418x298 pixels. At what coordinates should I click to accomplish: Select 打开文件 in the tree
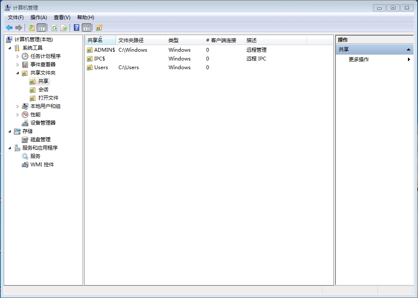click(48, 98)
